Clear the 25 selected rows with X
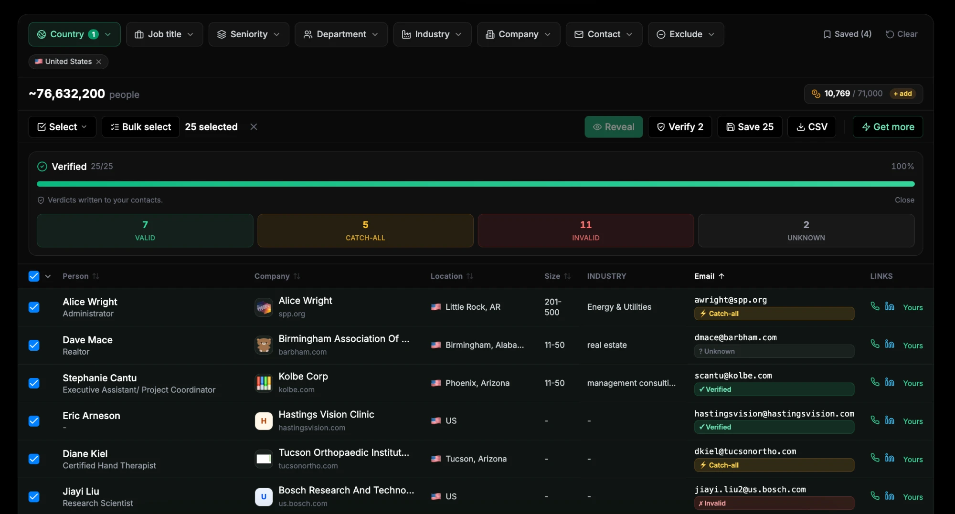955x514 pixels. [254, 127]
